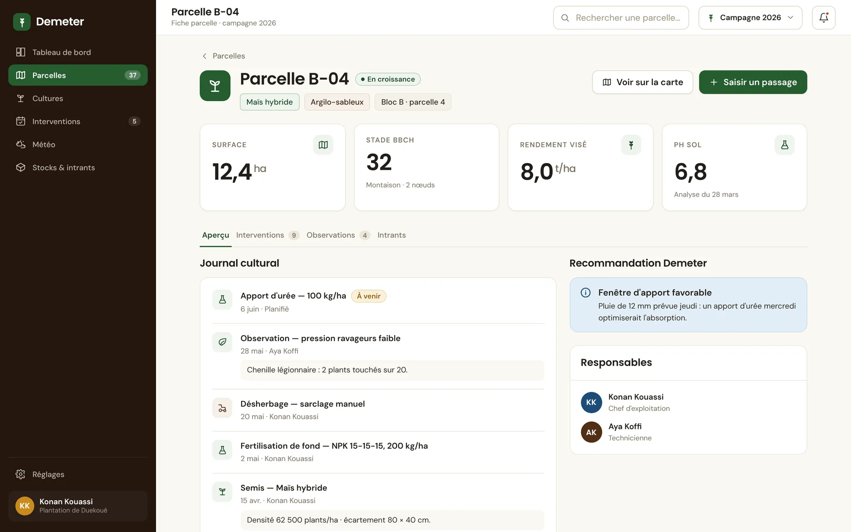Click the En croissance status badge

coord(388,79)
